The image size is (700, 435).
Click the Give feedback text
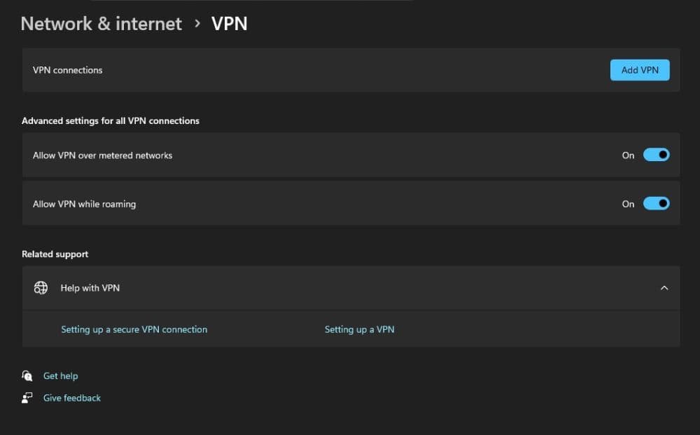click(x=71, y=397)
